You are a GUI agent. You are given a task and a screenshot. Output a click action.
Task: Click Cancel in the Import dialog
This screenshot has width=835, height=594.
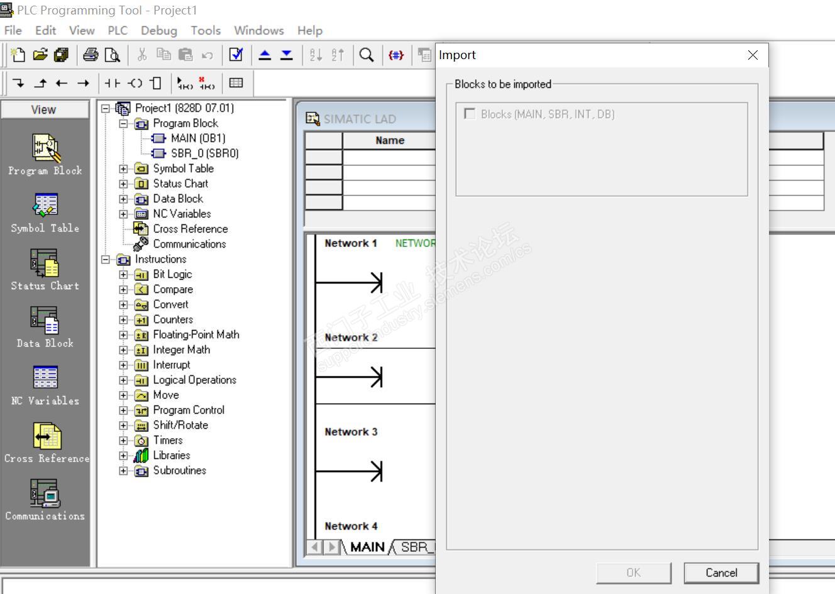721,573
